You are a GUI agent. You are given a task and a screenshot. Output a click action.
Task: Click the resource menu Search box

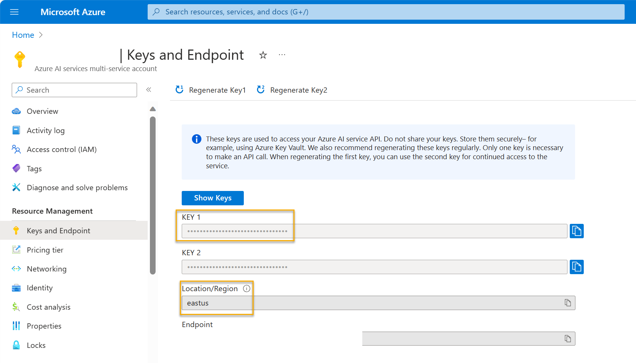[74, 90]
